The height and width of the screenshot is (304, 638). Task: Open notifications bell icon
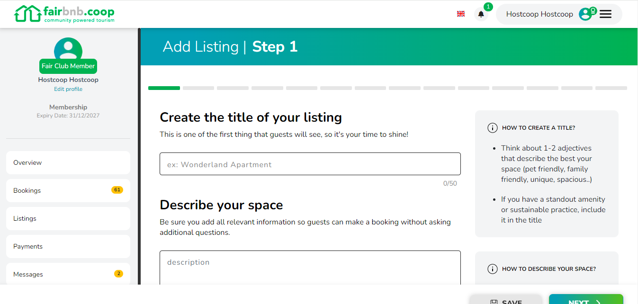(x=481, y=14)
